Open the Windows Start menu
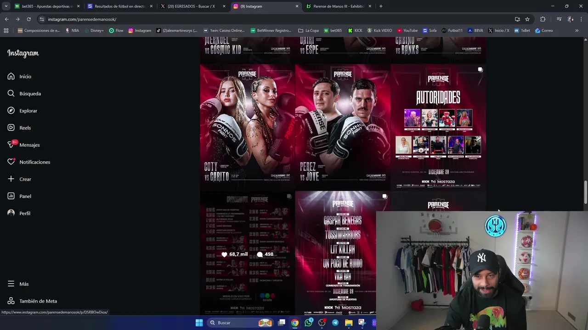The image size is (588, 330). coord(199,323)
